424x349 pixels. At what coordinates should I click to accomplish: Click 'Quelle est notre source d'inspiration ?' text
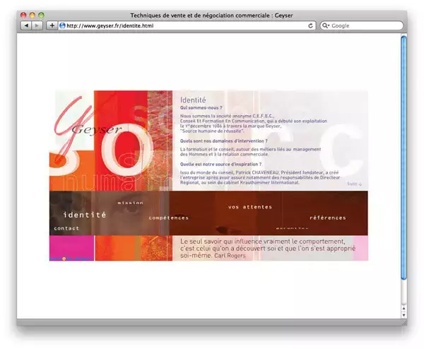(x=221, y=164)
